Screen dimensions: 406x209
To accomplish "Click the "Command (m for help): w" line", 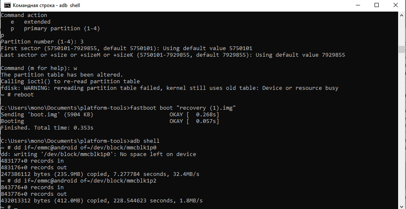I will (39, 68).
